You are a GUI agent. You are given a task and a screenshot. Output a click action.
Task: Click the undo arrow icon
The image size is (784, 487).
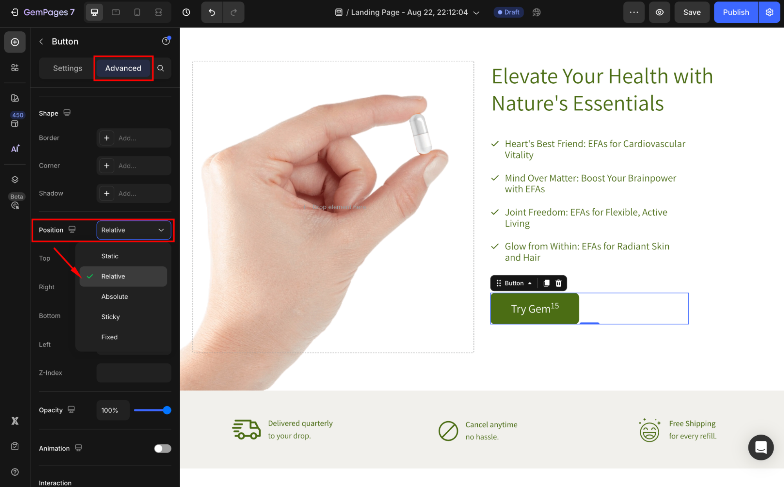pos(212,12)
